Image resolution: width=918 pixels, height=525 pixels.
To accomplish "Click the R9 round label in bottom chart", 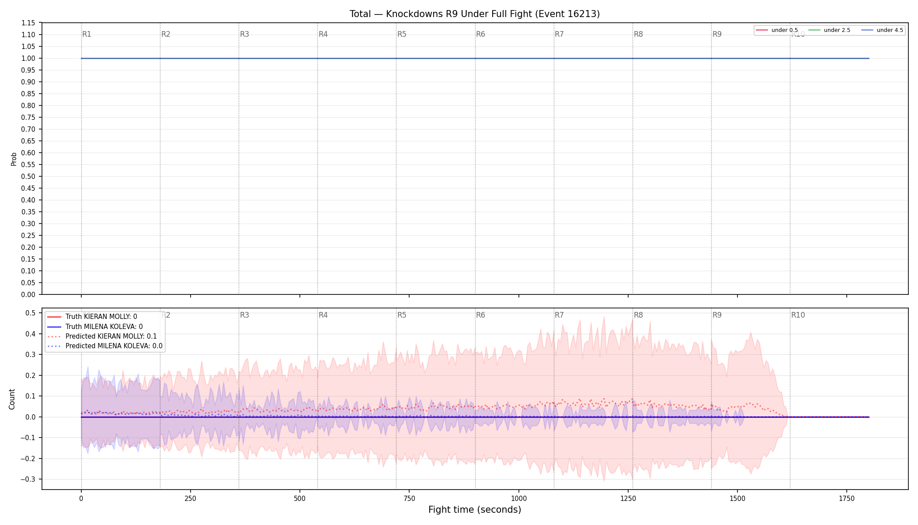I will tap(717, 315).
